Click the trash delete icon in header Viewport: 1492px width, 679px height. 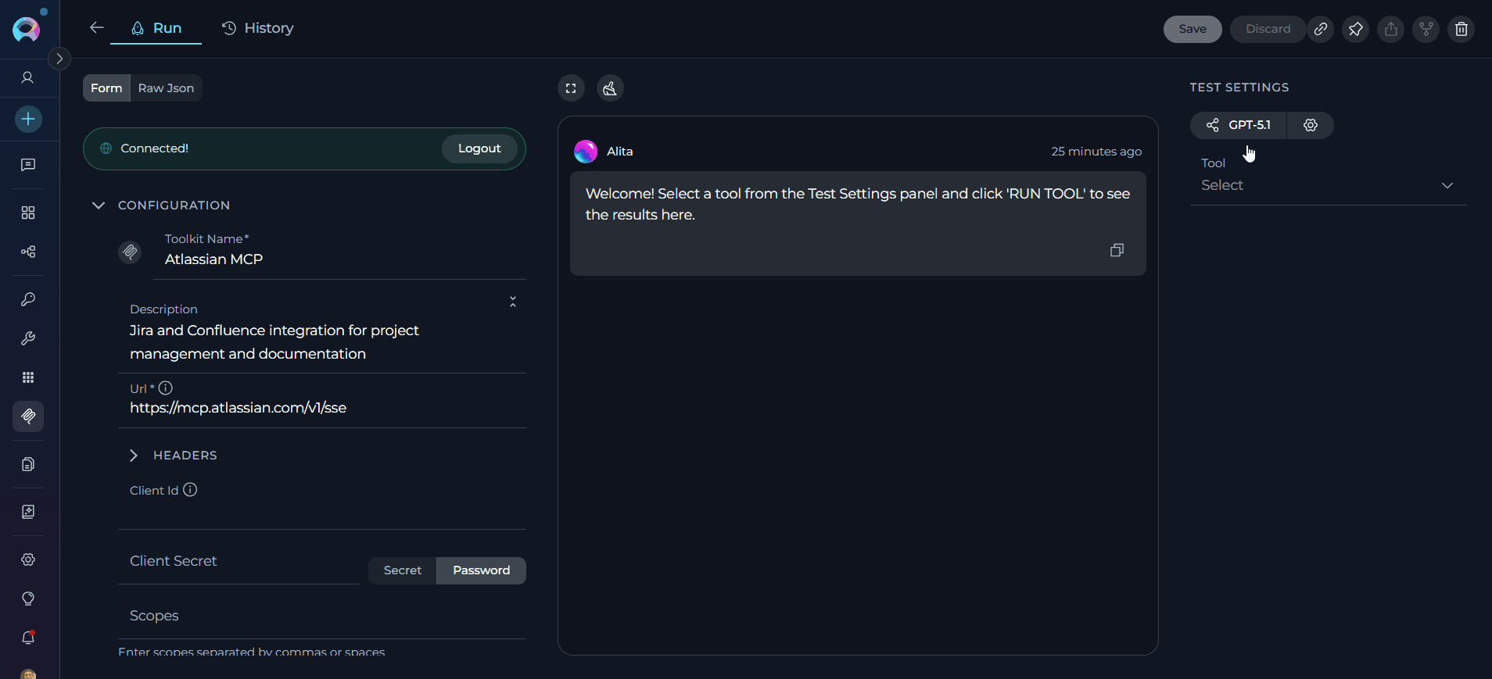point(1461,29)
